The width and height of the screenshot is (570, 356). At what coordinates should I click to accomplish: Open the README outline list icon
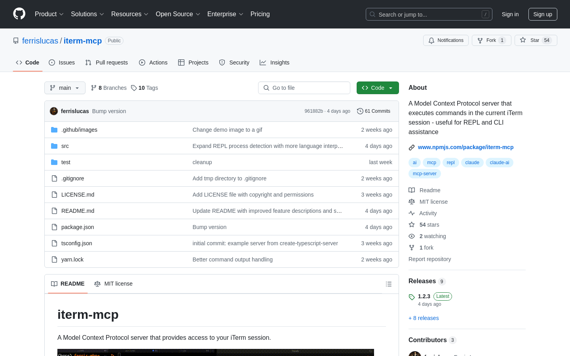(x=389, y=284)
